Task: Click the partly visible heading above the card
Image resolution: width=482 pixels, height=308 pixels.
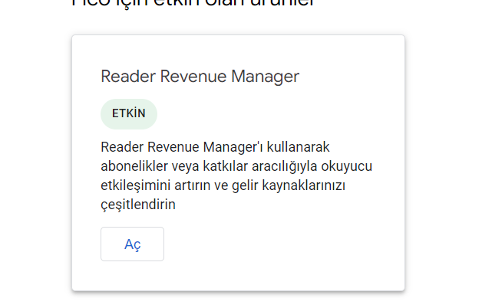Action: (x=193, y=4)
